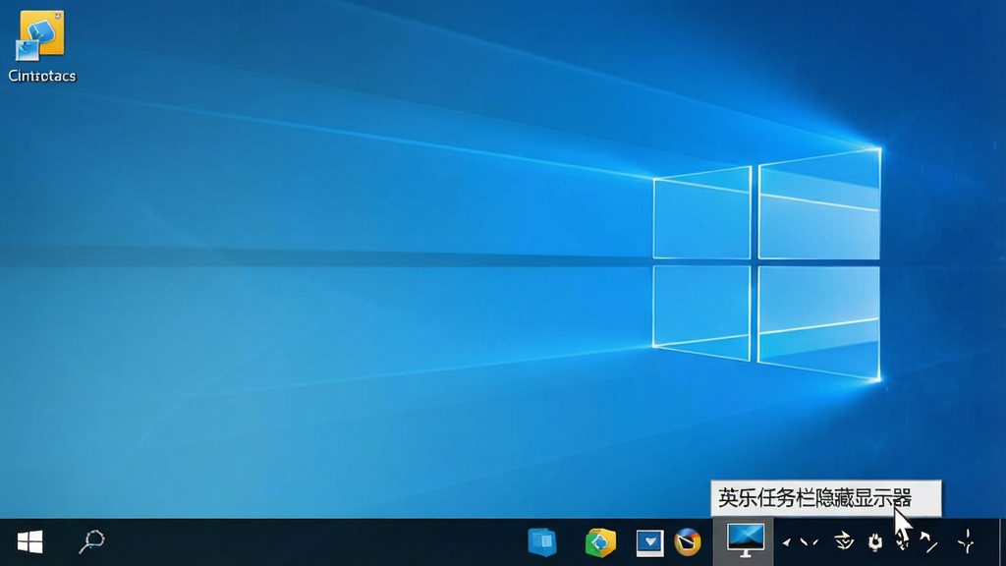Click the power plug tray icon
The height and width of the screenshot is (566, 1006).
pos(874,542)
